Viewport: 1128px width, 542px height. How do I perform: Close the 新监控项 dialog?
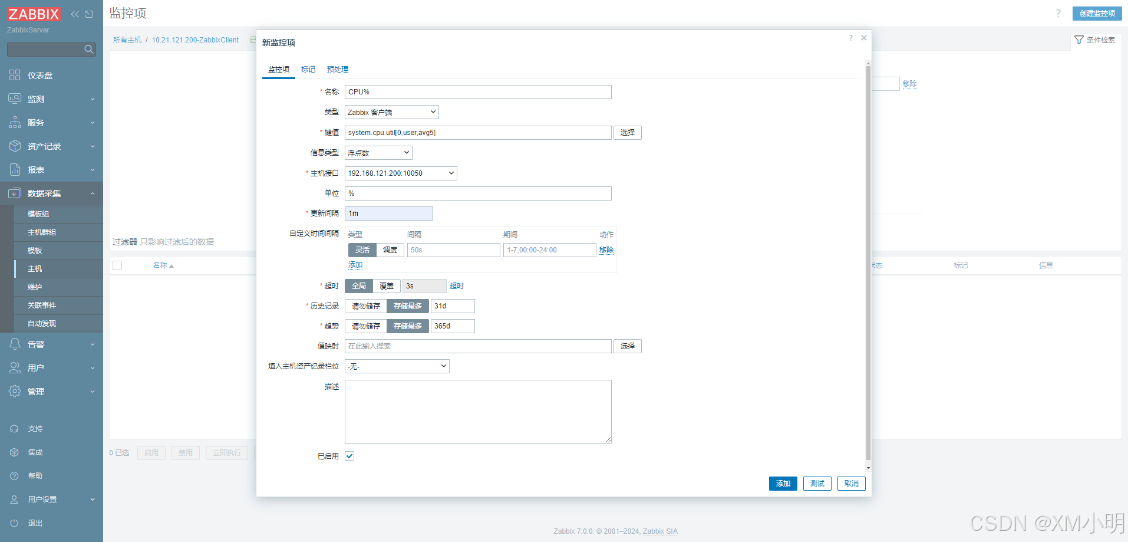click(x=864, y=38)
